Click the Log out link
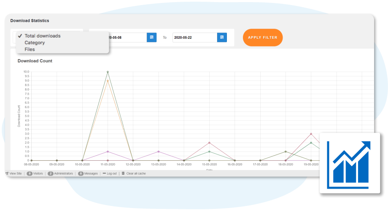 coord(110,173)
